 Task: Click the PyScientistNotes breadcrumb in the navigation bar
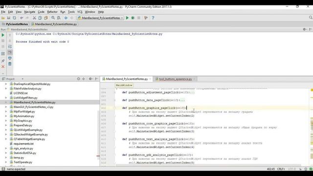pos(15,24)
